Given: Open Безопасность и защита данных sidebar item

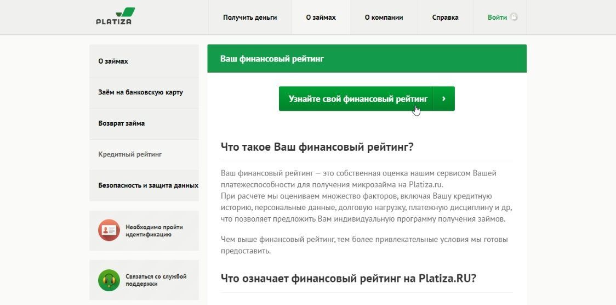Looking at the screenshot, I should coord(144,185).
